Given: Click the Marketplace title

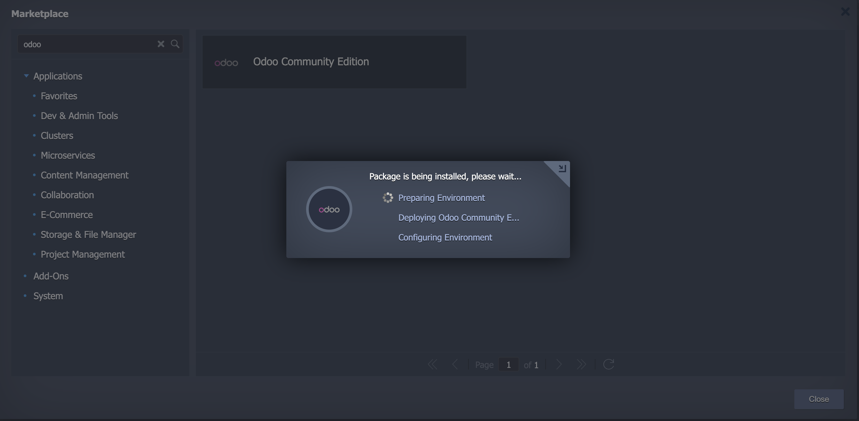Looking at the screenshot, I should click(x=40, y=14).
